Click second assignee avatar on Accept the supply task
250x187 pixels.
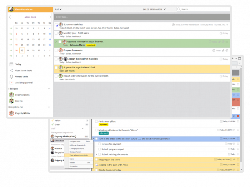tap(65, 59)
